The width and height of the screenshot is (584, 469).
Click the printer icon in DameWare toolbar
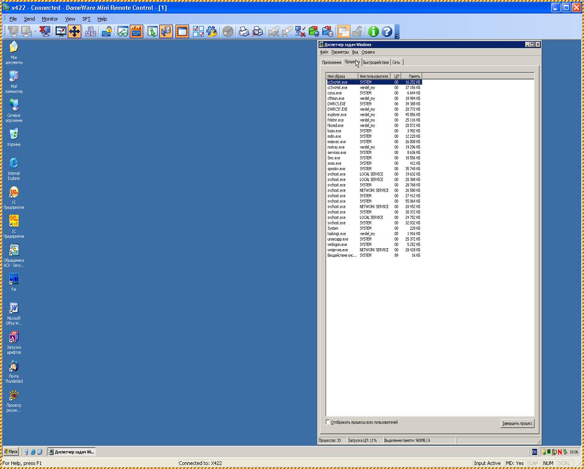coord(244,31)
